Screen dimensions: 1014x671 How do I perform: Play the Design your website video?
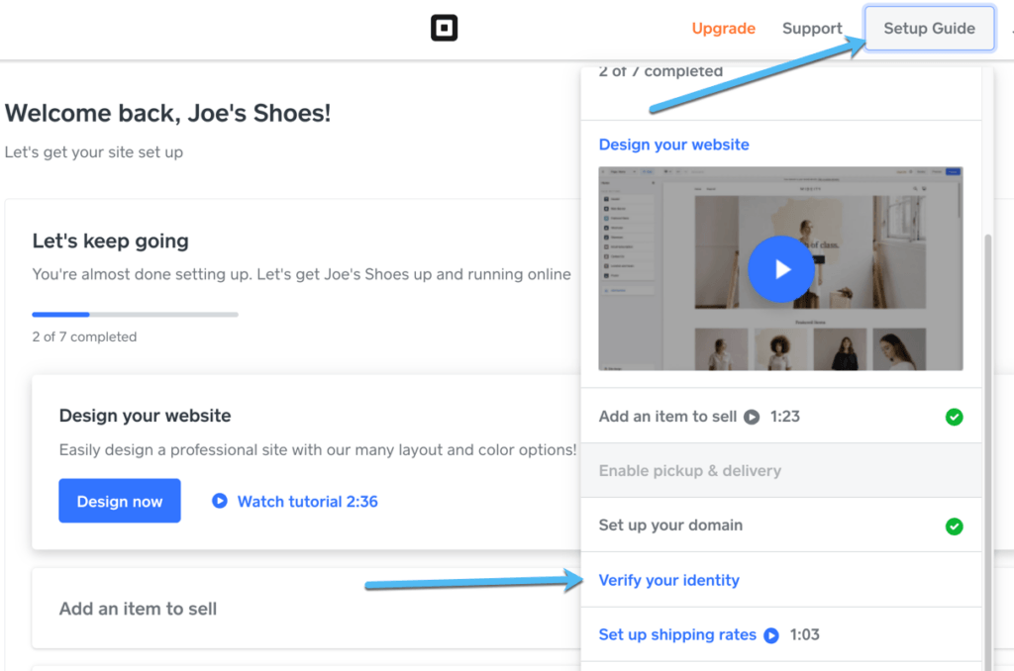pos(781,268)
